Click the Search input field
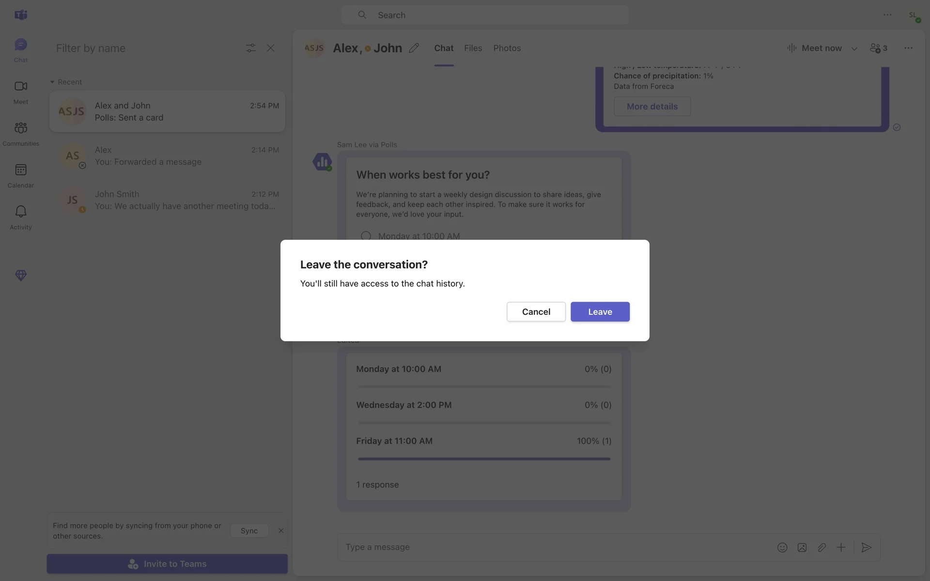Screen dimensions: 930x581 (x=484, y=15)
